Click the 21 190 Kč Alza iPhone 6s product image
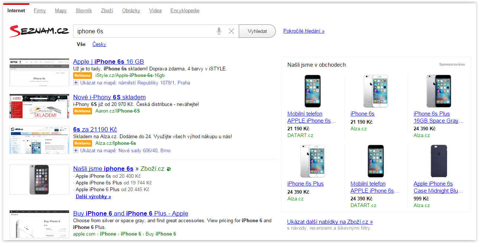Image resolution: width=479 pixels, height=243 pixels. point(375,91)
